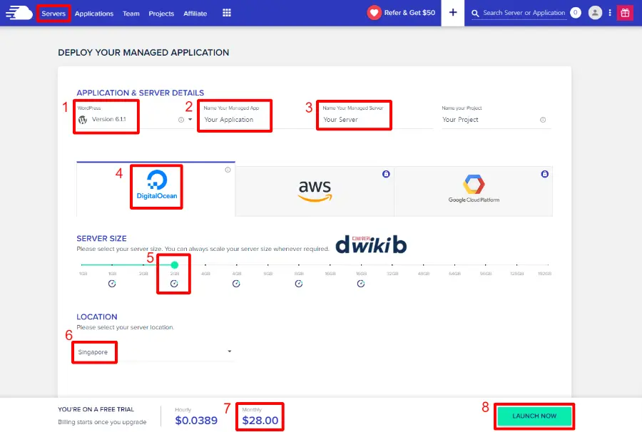Click the heart Refer & Get $50 icon
This screenshot has height=432, width=642.
[x=374, y=13]
